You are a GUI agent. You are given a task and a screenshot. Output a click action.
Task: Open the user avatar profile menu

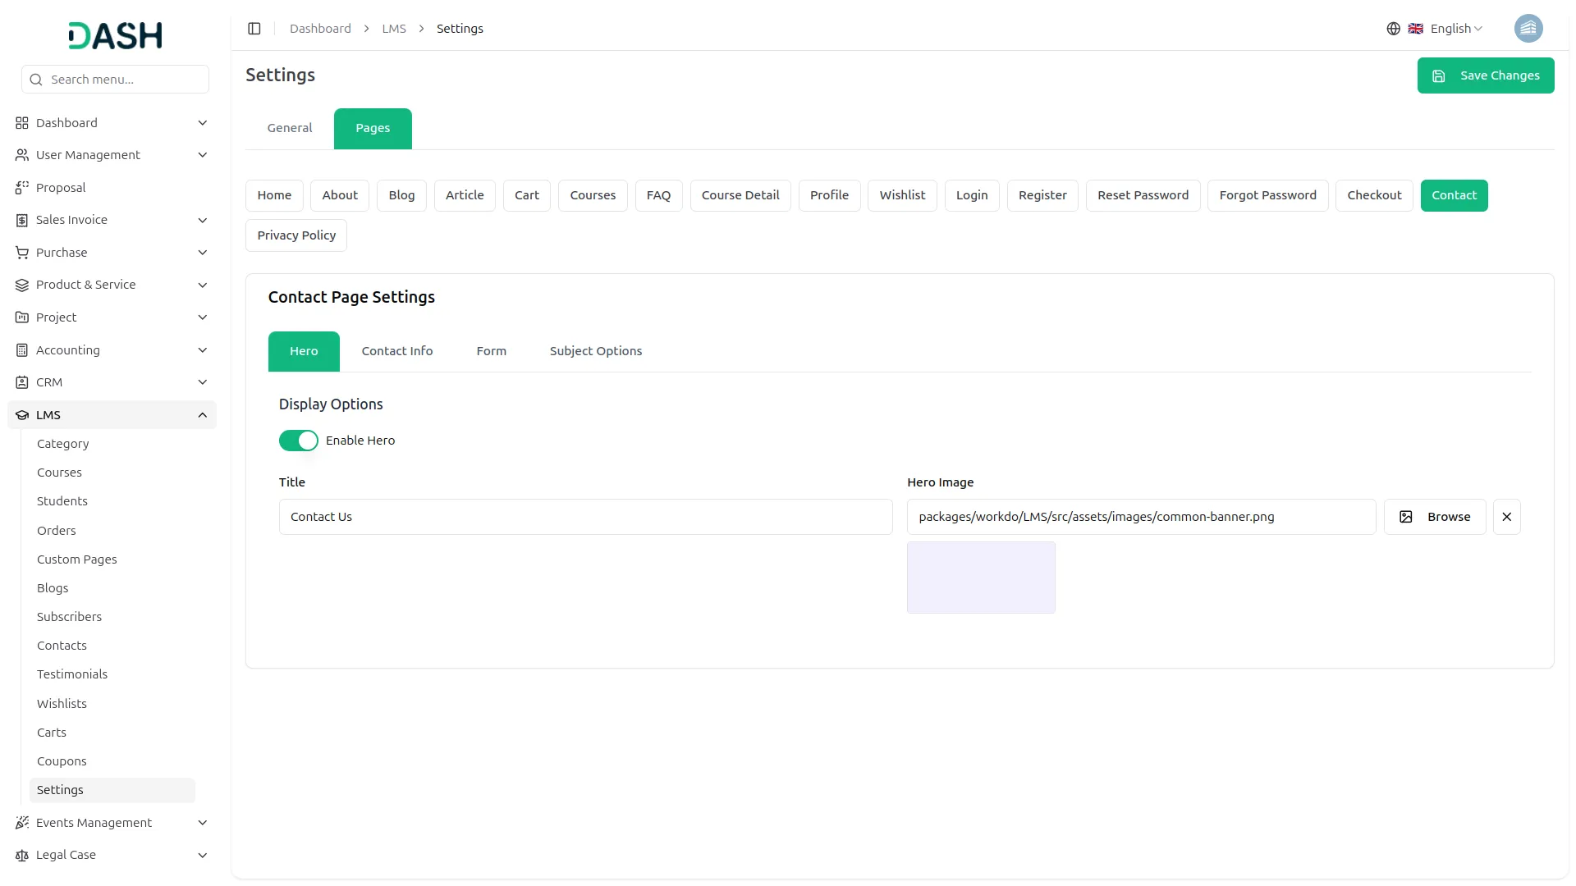point(1528,29)
